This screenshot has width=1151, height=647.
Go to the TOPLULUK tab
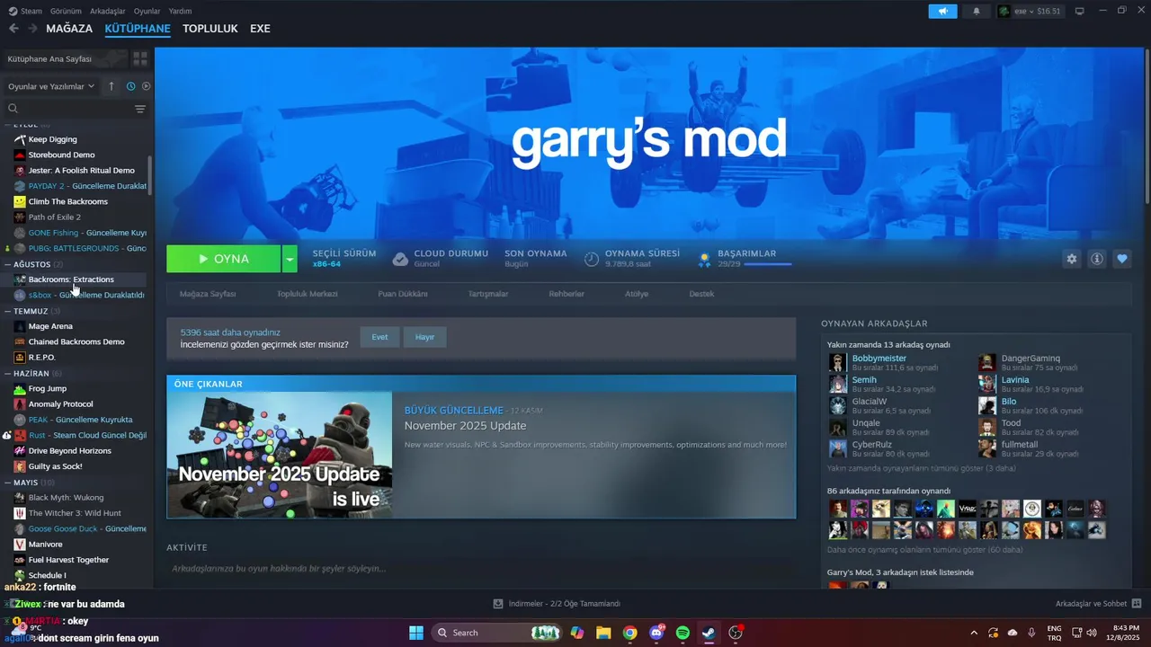coord(210,28)
